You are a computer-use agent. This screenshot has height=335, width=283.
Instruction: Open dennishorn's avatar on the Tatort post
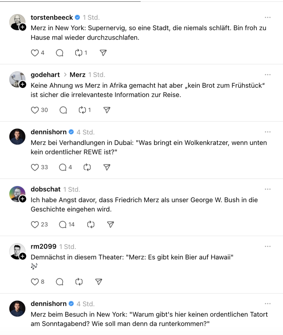tap(17, 308)
